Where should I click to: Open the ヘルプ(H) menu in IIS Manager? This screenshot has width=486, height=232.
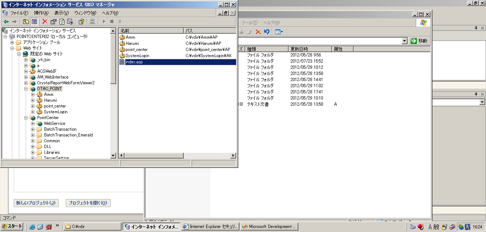tap(110, 13)
